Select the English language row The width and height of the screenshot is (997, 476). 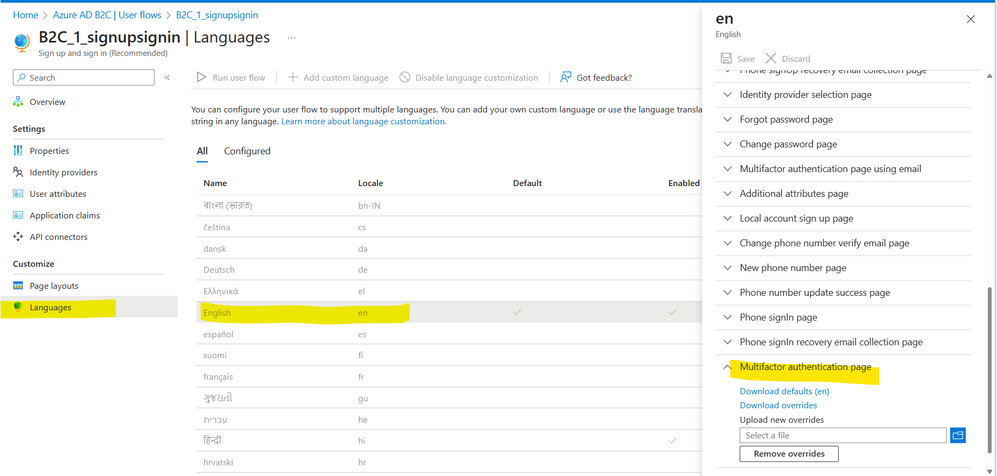tap(449, 312)
